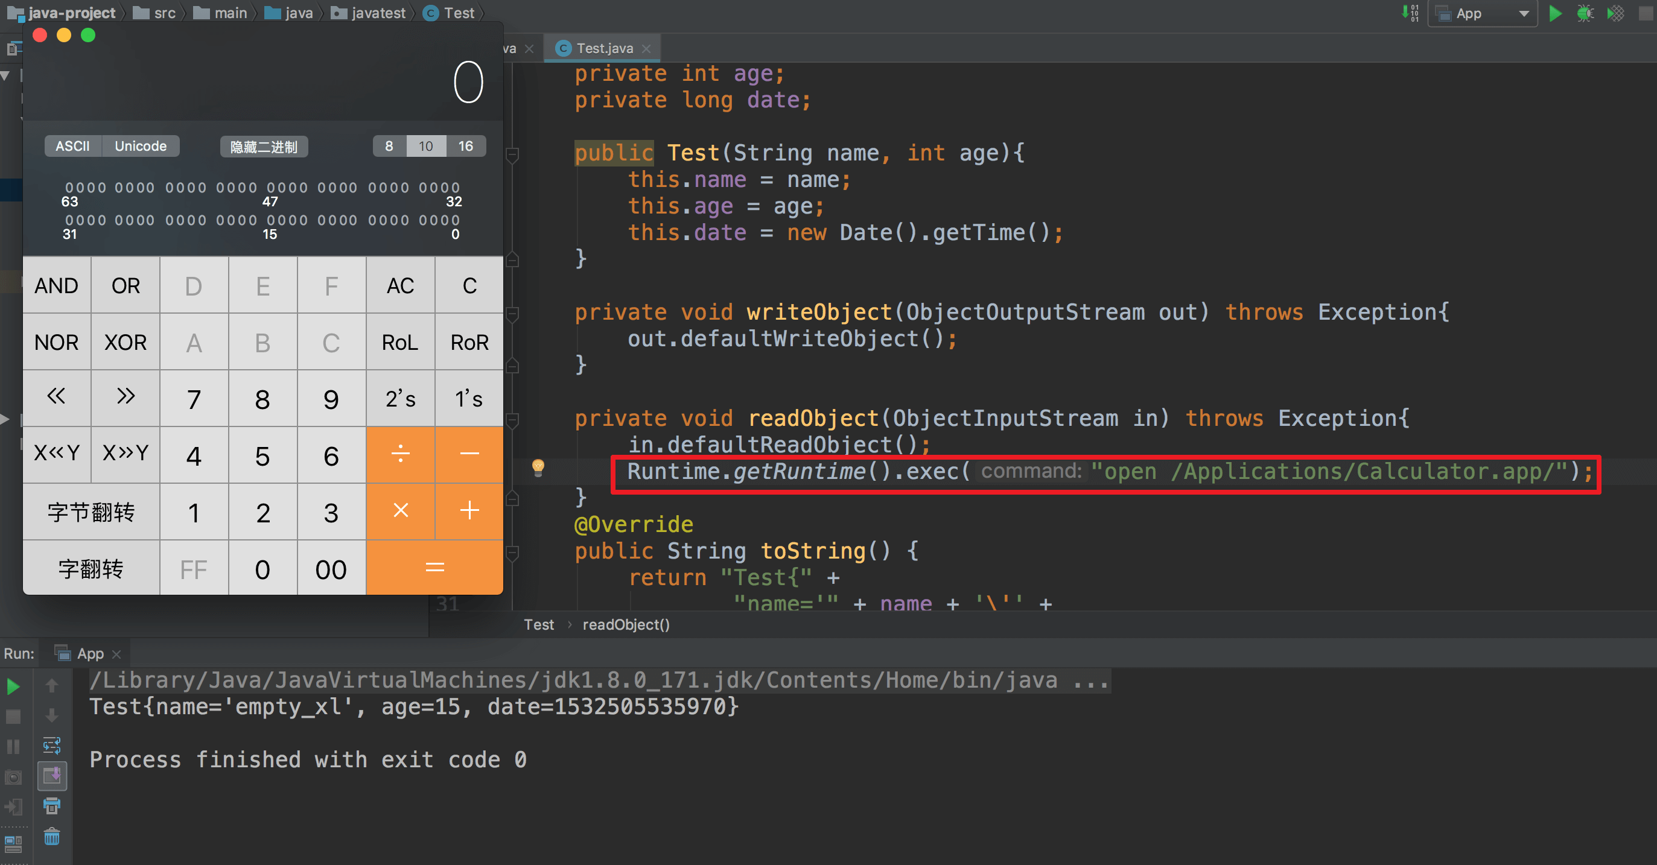
Task: Select base-16 hex display tab
Action: [463, 145]
